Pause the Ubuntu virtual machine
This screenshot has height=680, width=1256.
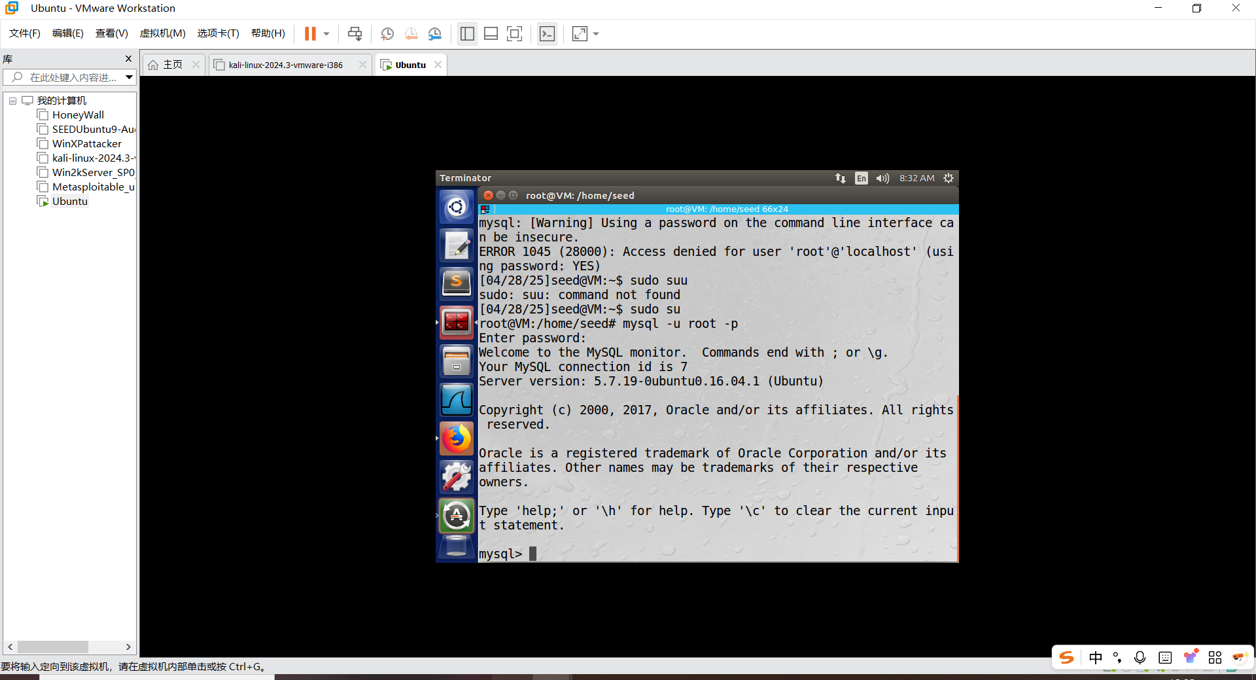coord(310,33)
